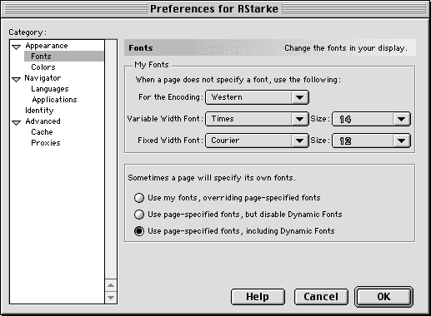
Task: Open the Fixed Width Font dropdown showing Courier
Action: 257,141
